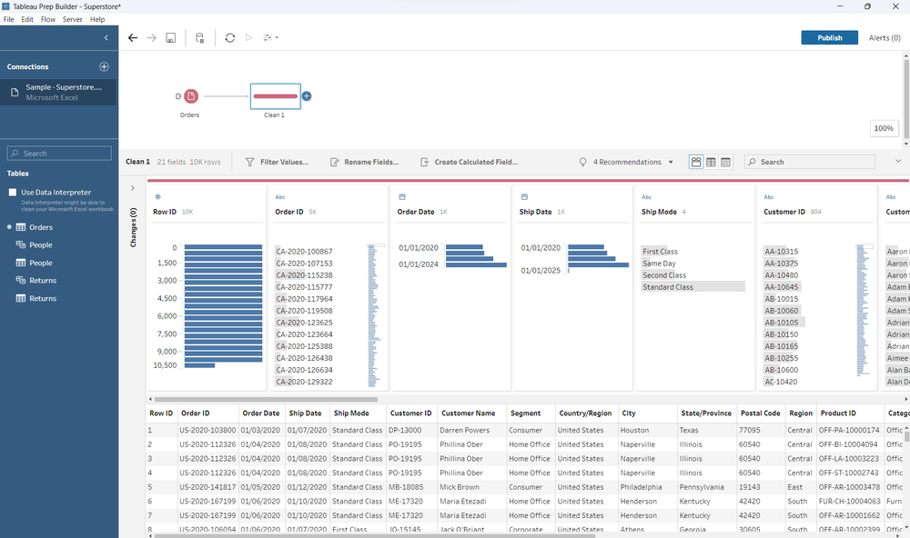Collapse the Connections pane with the chevron
The image size is (910, 538).
pyautogui.click(x=106, y=37)
